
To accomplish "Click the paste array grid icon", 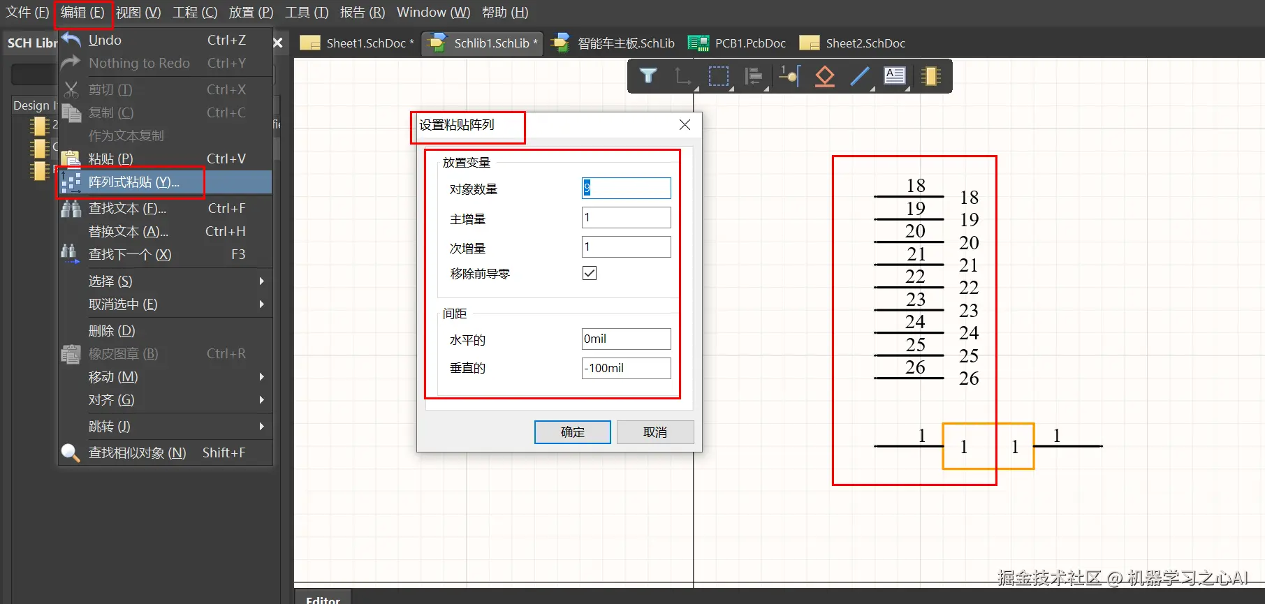I will point(71,182).
